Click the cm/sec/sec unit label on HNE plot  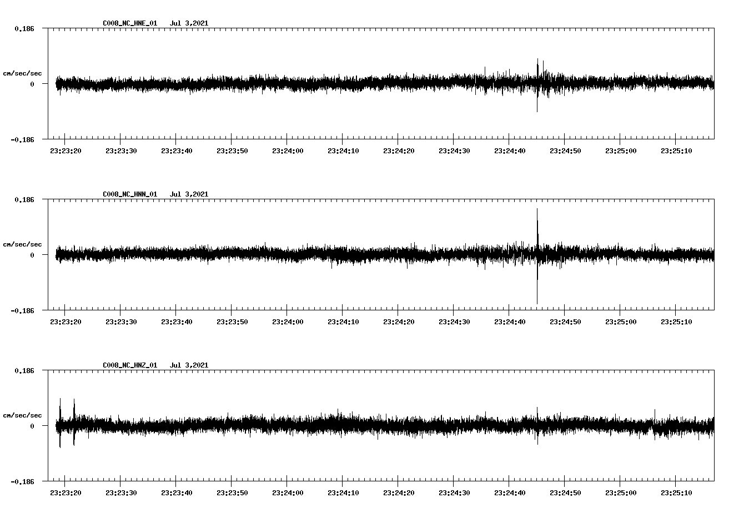22,73
